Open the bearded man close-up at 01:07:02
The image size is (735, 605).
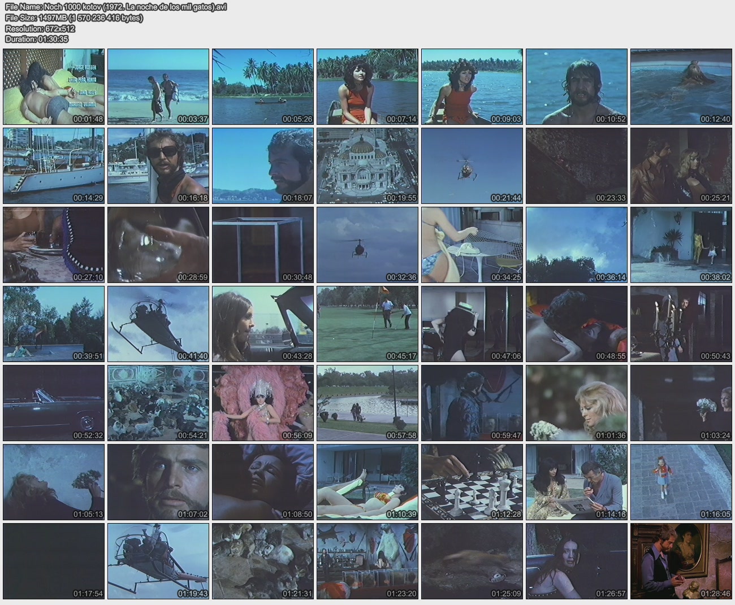click(x=158, y=482)
